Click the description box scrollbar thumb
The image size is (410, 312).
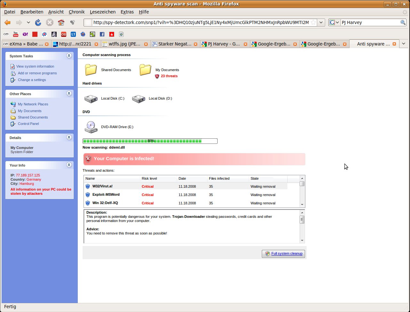302,220
